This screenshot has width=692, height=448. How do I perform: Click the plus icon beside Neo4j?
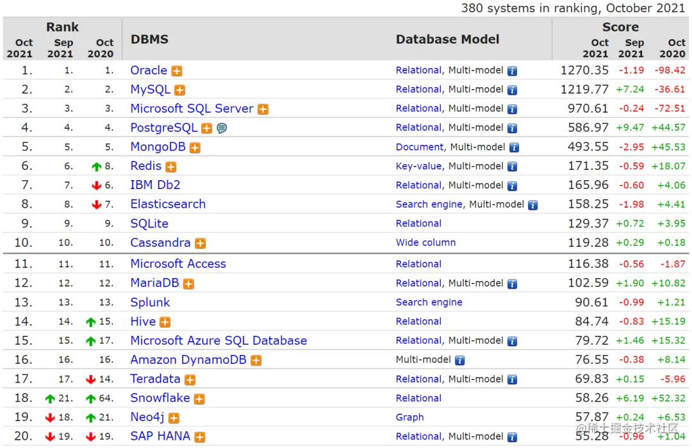click(174, 418)
